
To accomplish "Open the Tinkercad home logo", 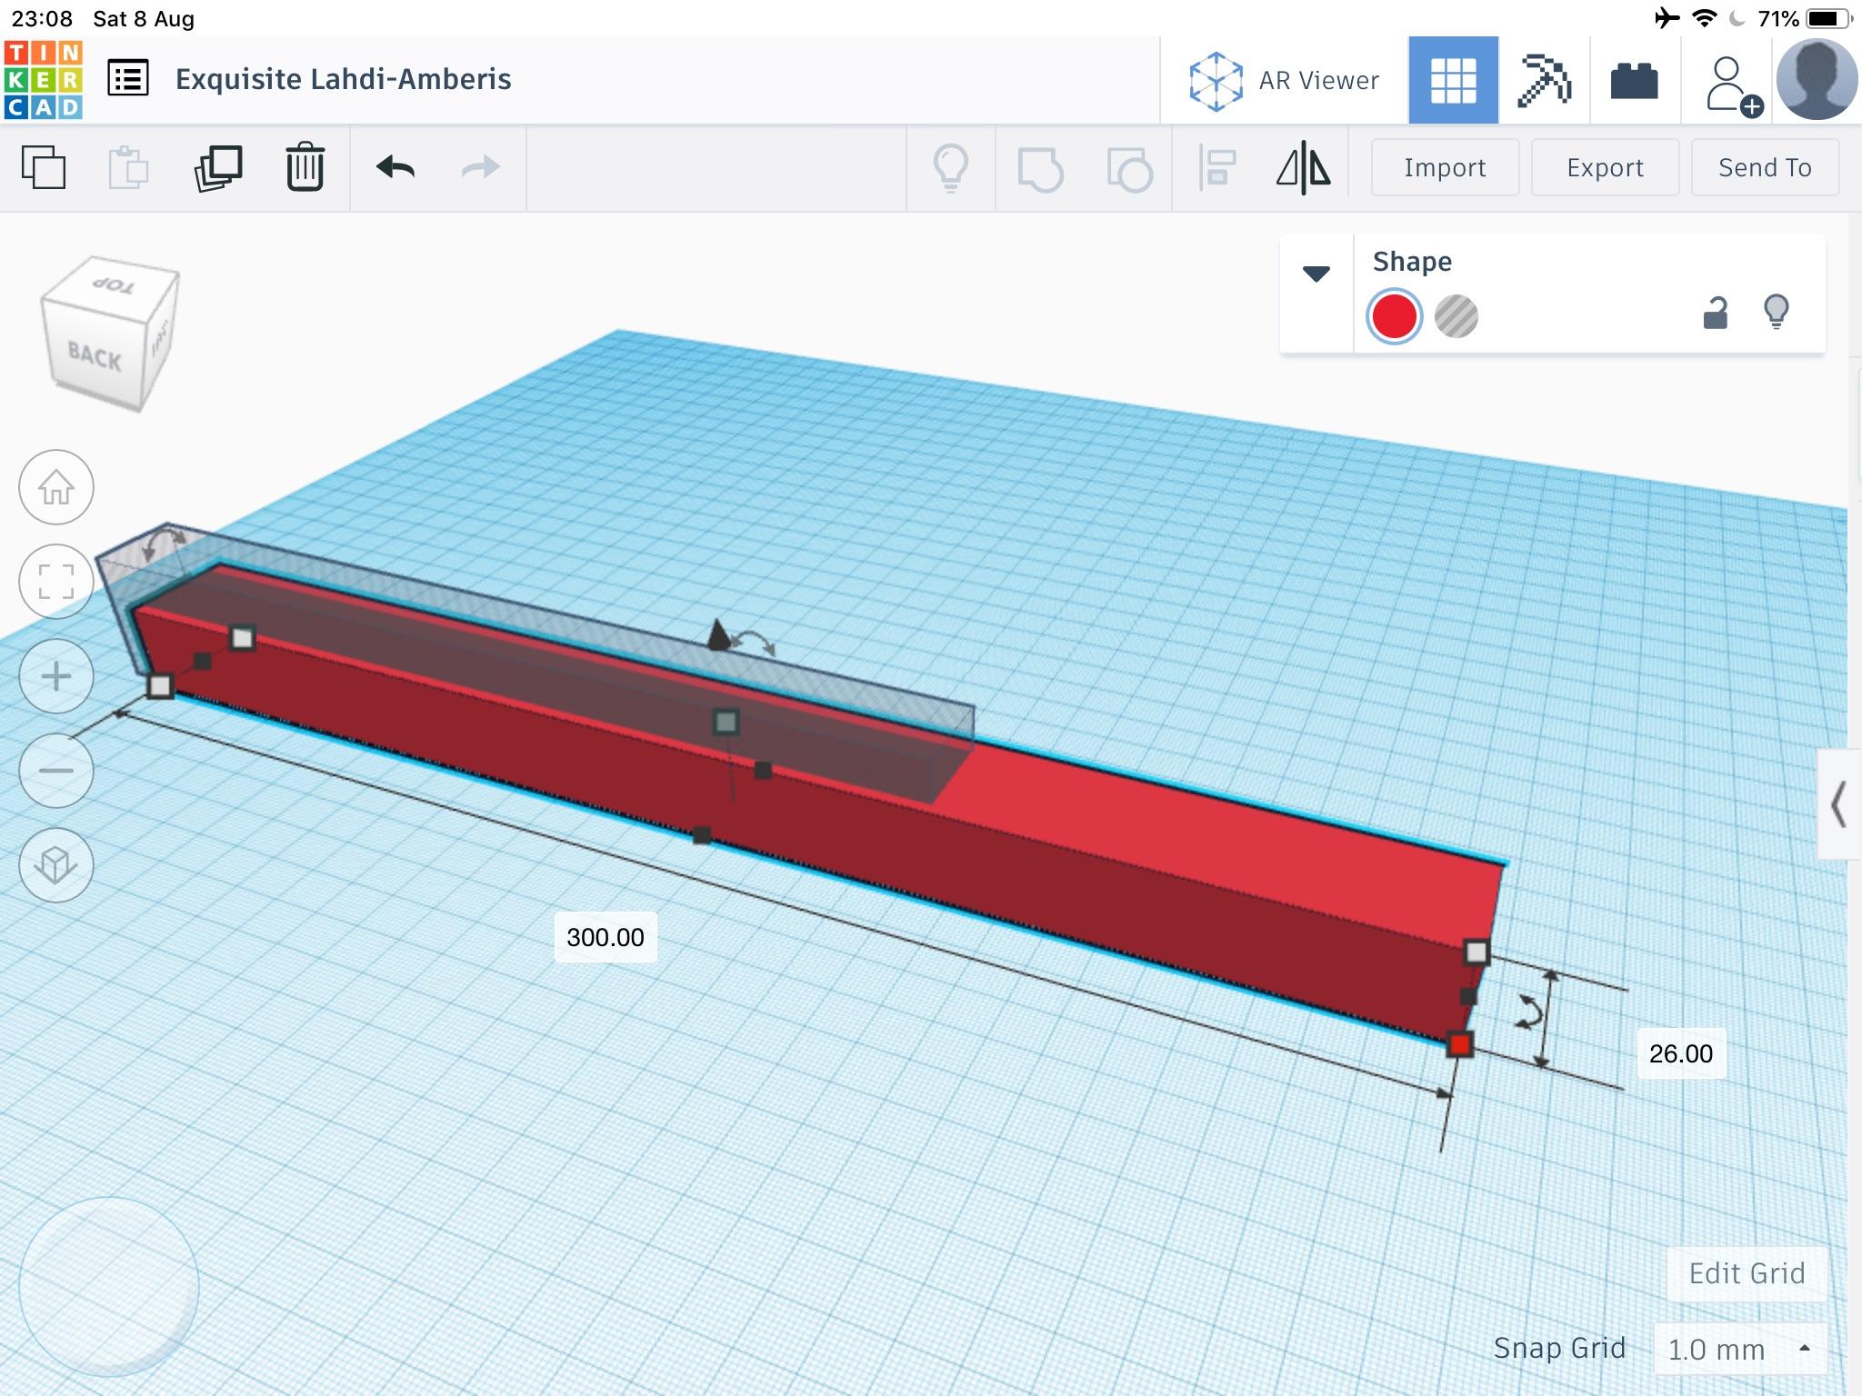I will (43, 79).
